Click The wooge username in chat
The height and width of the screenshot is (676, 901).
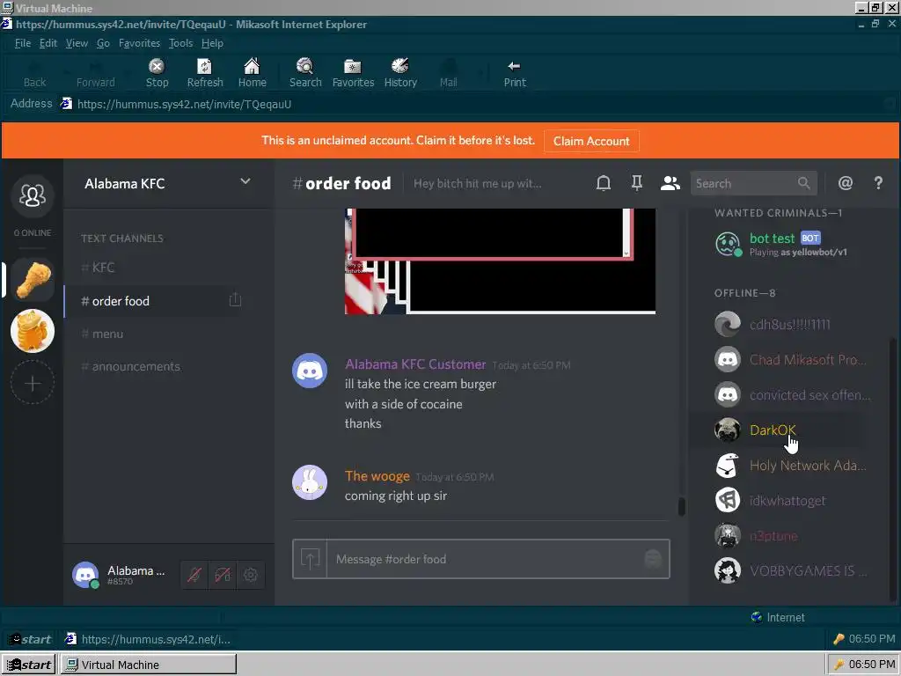click(x=377, y=476)
